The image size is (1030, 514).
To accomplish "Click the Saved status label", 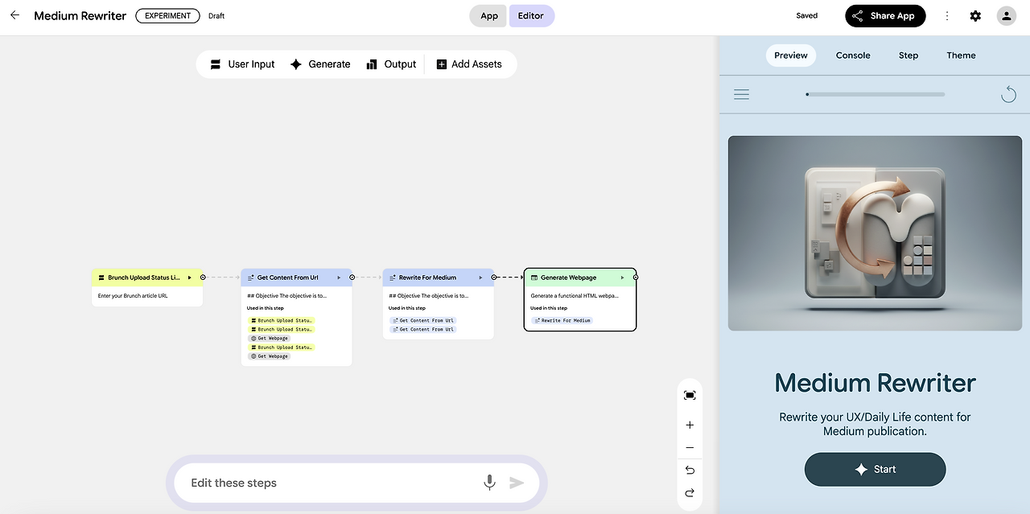I will coord(807,16).
